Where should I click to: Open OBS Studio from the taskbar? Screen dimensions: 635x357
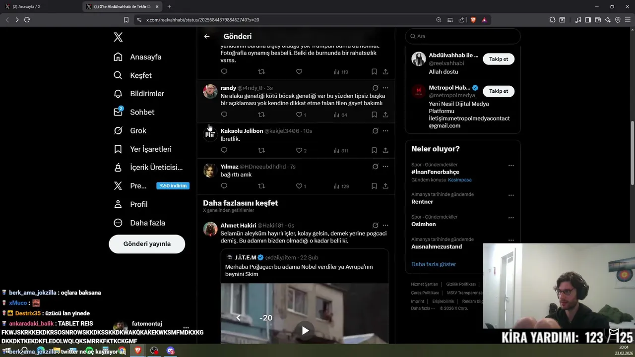coord(154,351)
